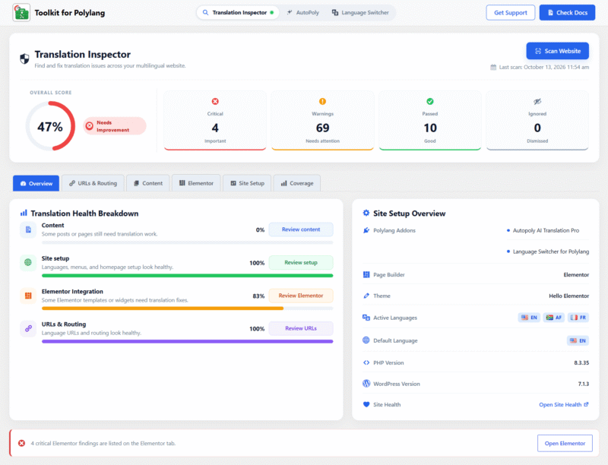
Task: Click the shield icon beside Translation Inspector heading
Action: tap(24, 59)
